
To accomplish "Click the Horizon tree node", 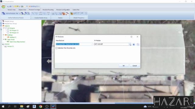I will pyautogui.click(x=7, y=44).
